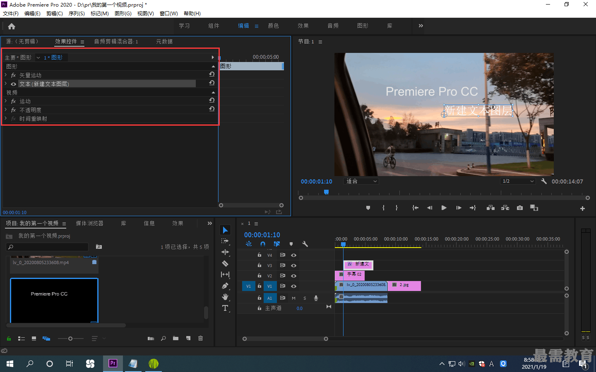596x372 pixels.
Task: Click the Home icon
Action: click(12, 26)
